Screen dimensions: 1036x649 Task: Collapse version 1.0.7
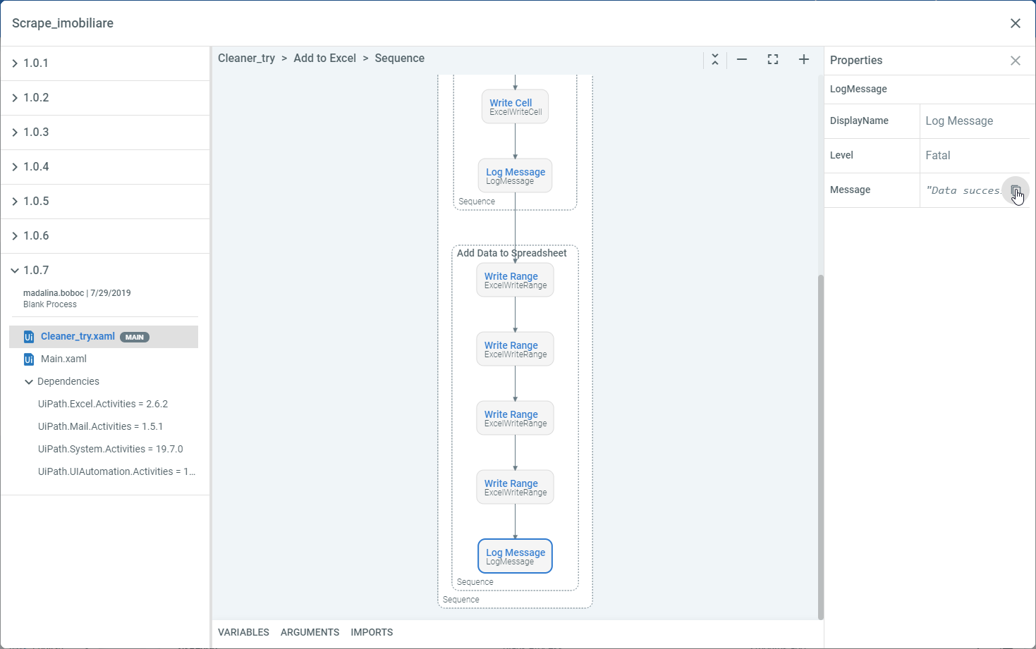[15, 271]
